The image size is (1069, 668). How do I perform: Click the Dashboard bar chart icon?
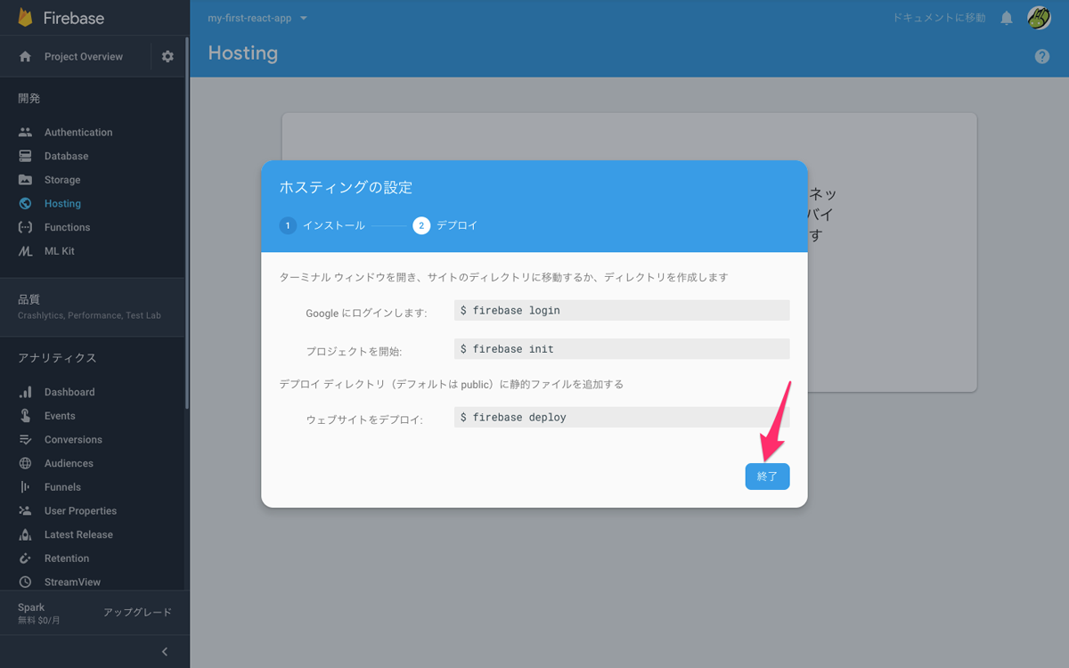[25, 392]
